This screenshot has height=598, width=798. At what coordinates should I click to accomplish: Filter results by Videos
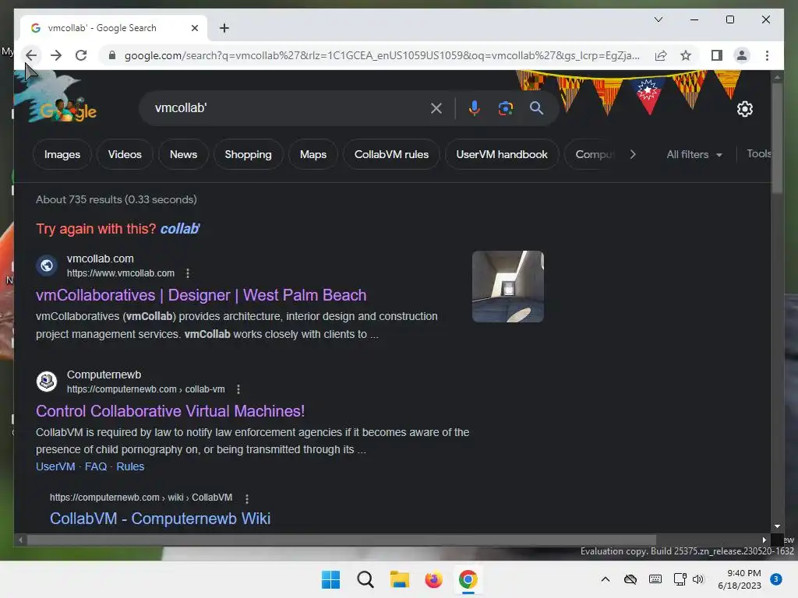pos(125,154)
